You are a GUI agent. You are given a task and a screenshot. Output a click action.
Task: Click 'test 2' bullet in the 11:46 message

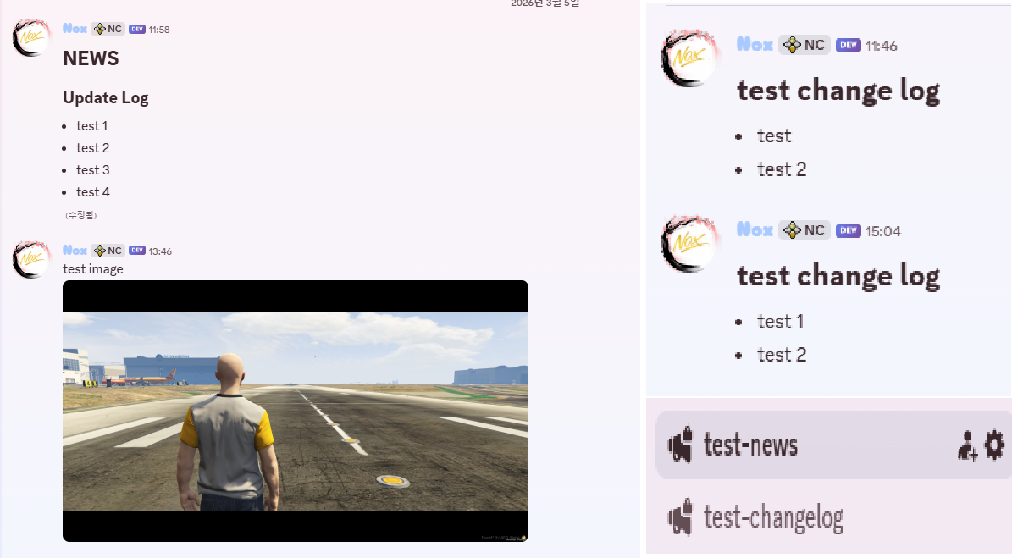point(782,169)
